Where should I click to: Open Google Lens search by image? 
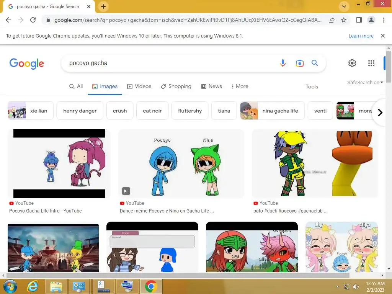(299, 63)
